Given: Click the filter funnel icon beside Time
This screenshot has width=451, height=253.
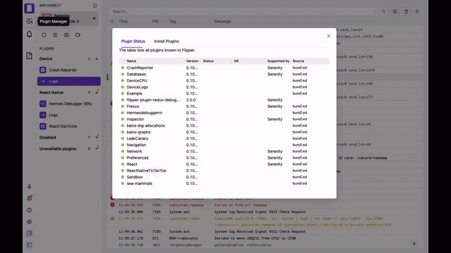Looking at the screenshot, I should pos(112,21).
